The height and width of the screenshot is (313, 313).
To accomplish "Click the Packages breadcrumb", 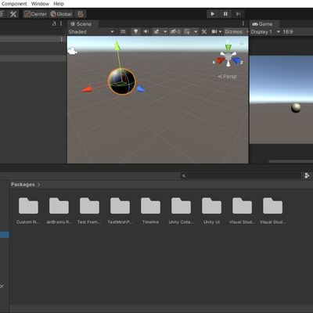I will [x=23, y=185].
